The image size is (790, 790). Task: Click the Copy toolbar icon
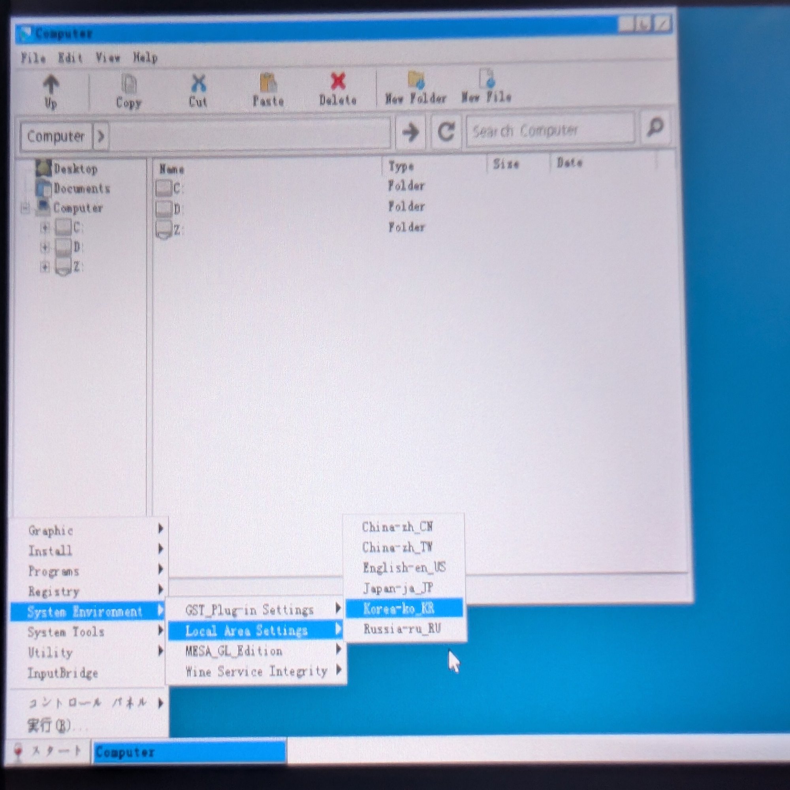(129, 85)
